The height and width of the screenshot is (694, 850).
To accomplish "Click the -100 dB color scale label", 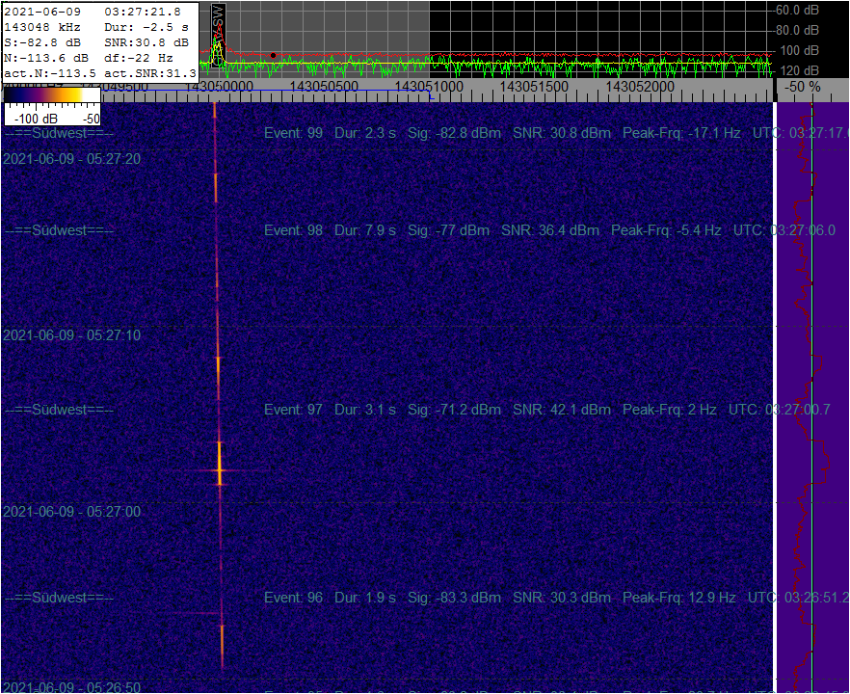I will (x=36, y=120).
